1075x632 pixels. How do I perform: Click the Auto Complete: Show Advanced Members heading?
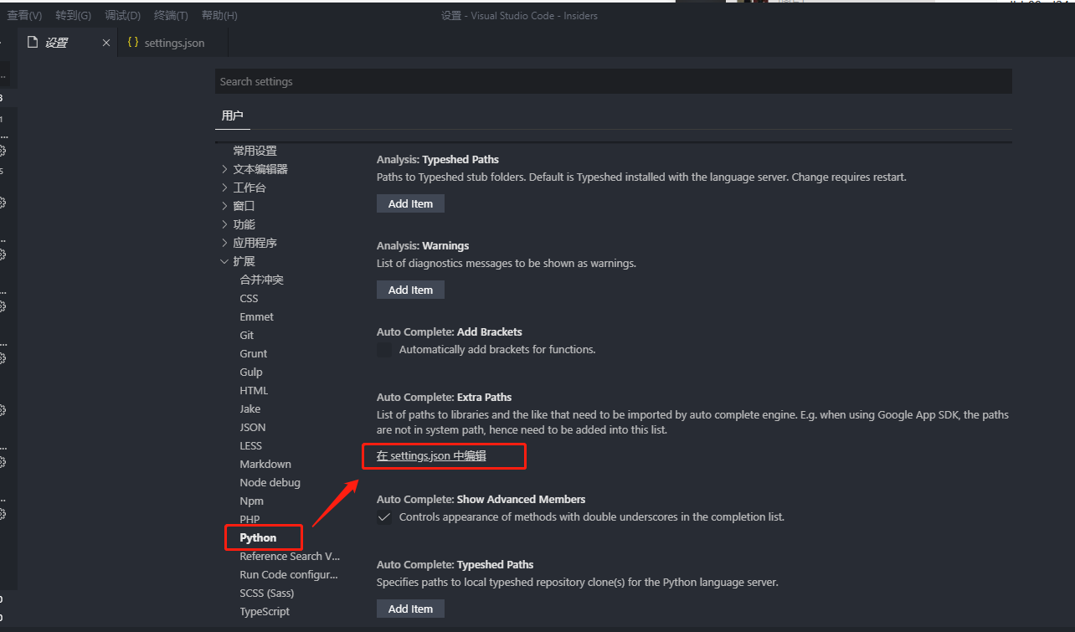point(481,499)
